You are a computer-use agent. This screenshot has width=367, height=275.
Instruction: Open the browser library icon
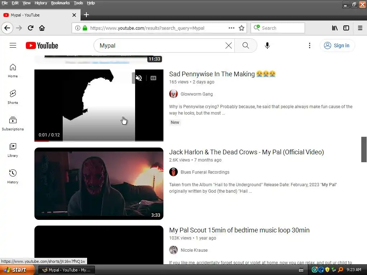(x=335, y=28)
